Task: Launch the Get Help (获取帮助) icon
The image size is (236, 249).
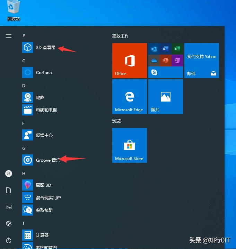Action: coord(28,210)
